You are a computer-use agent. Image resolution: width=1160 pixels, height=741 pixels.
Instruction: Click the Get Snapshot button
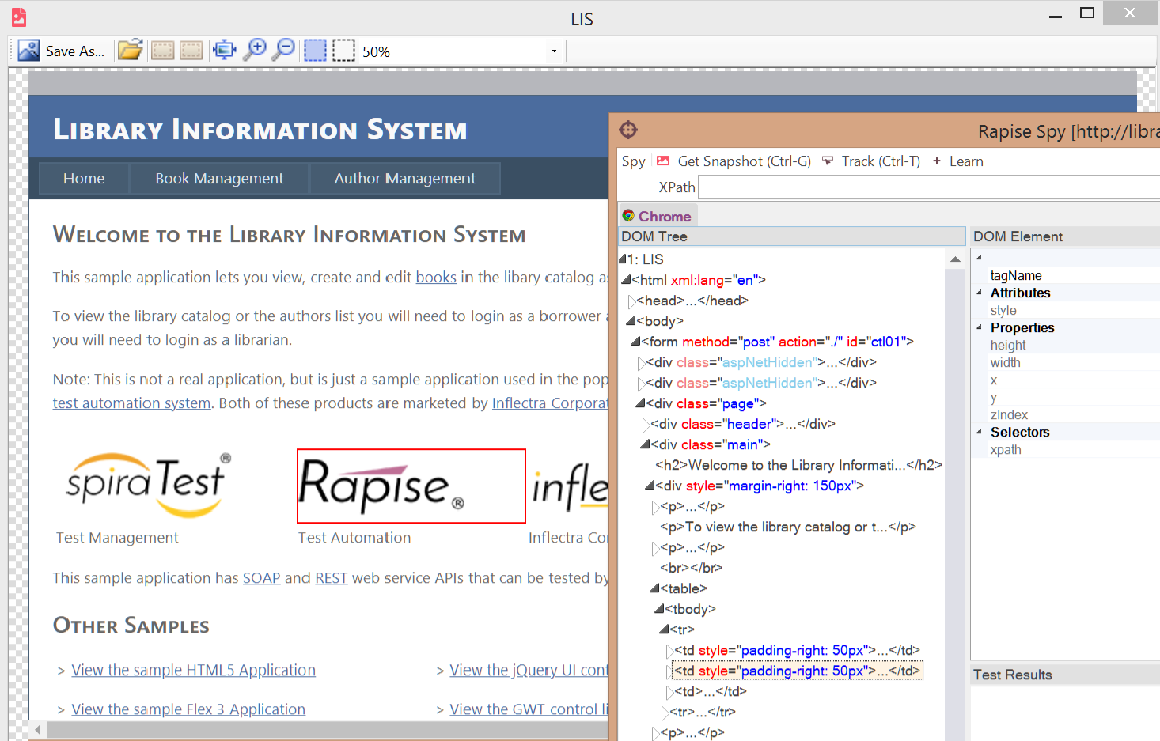pos(734,161)
